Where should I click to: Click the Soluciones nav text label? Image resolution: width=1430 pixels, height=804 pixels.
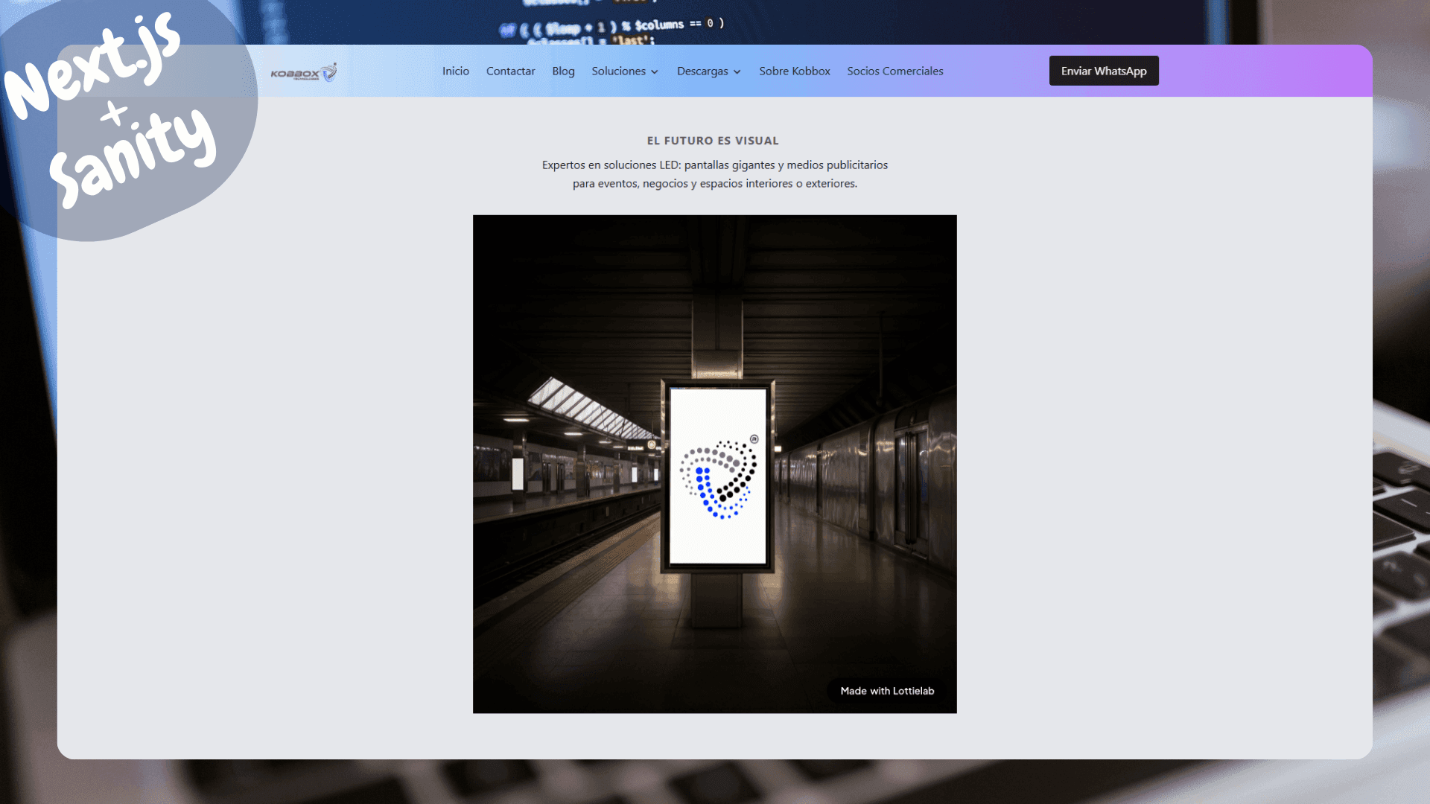pyautogui.click(x=619, y=71)
